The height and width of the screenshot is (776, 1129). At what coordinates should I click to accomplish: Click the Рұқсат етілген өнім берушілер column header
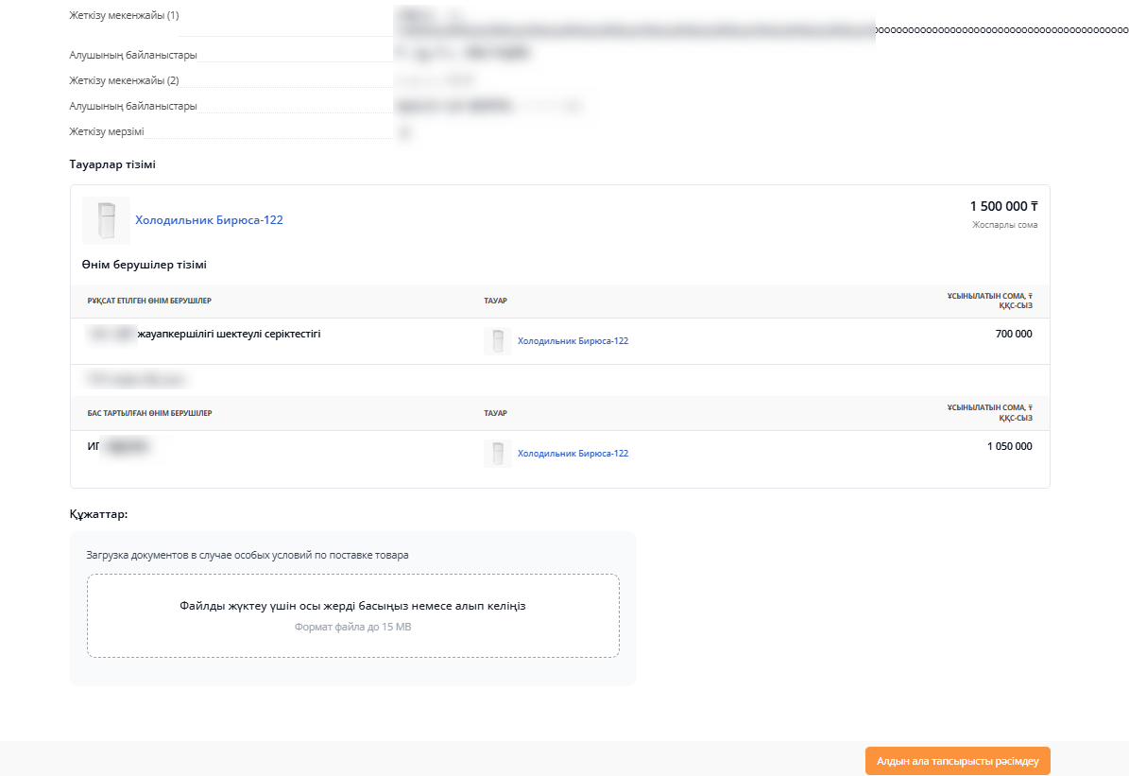point(149,301)
